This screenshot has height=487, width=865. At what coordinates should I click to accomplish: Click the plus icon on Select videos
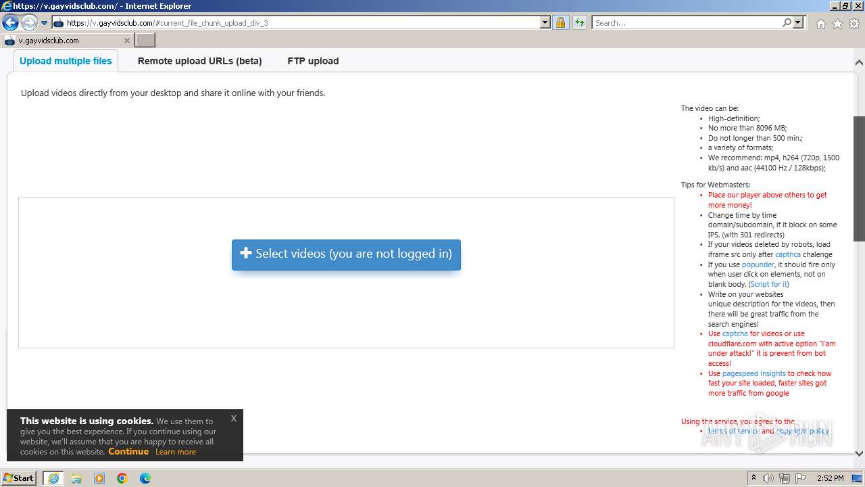click(246, 254)
